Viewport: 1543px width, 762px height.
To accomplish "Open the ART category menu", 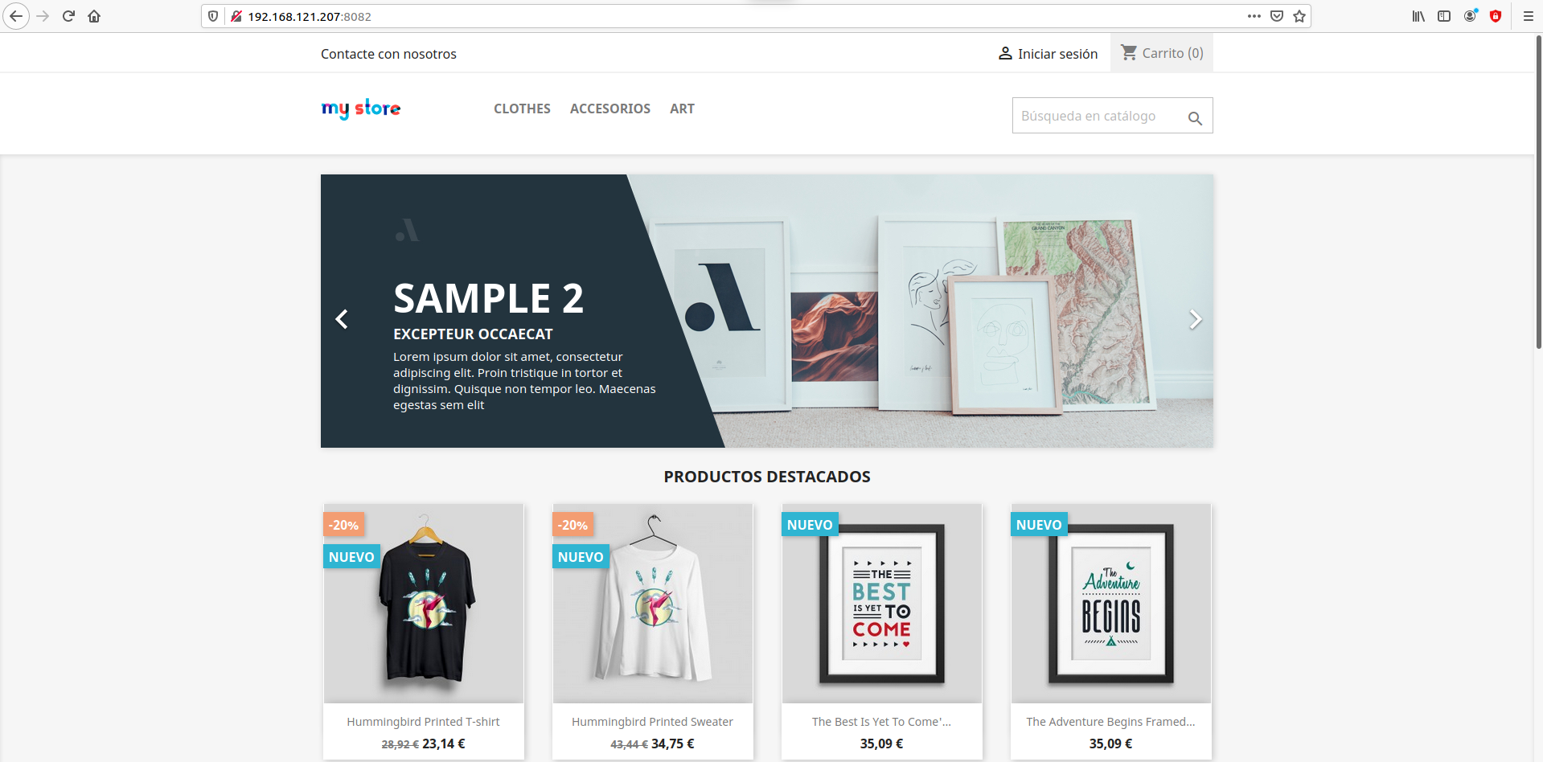I will pyautogui.click(x=682, y=109).
